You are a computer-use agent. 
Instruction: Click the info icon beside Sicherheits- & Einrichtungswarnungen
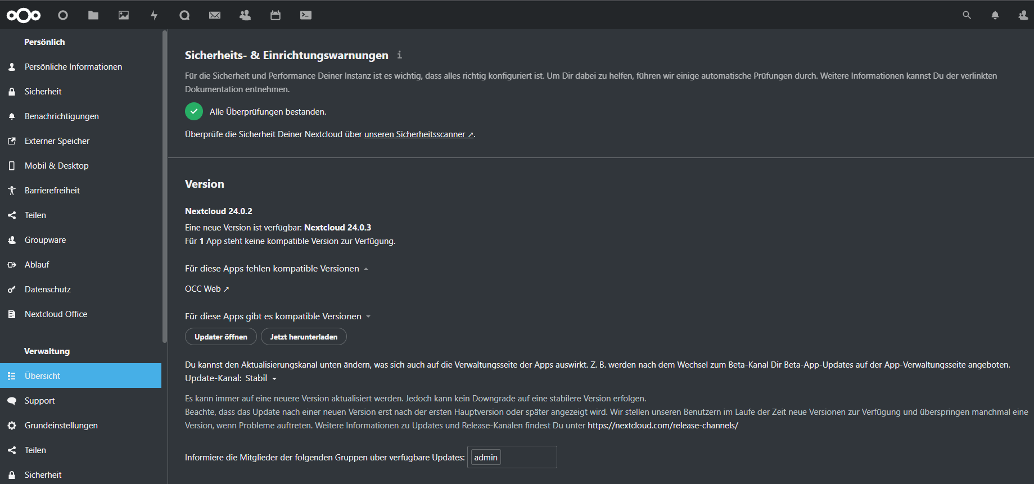[x=399, y=55]
